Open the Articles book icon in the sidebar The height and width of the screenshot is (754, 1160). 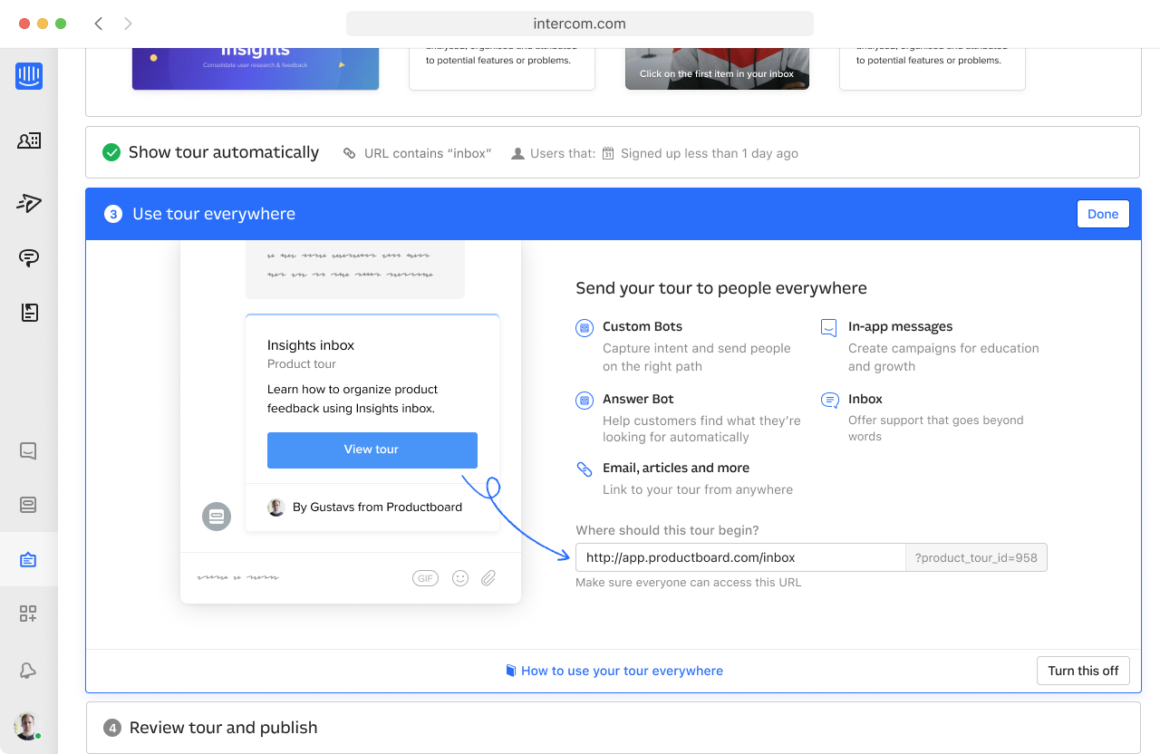29,313
